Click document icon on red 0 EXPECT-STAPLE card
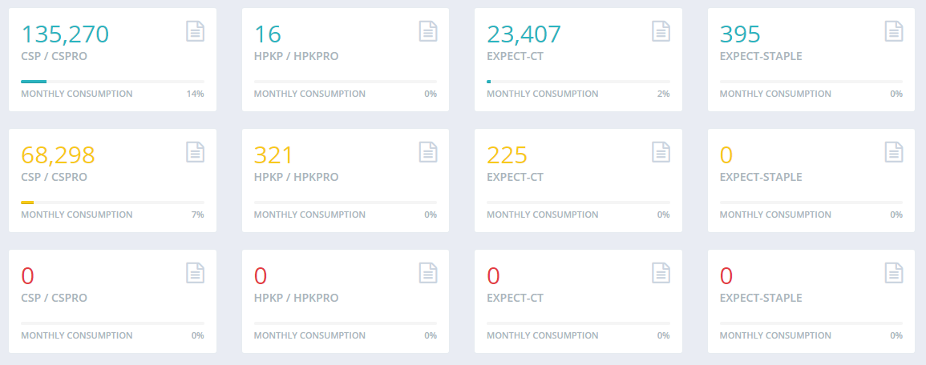The image size is (926, 365). click(x=894, y=273)
